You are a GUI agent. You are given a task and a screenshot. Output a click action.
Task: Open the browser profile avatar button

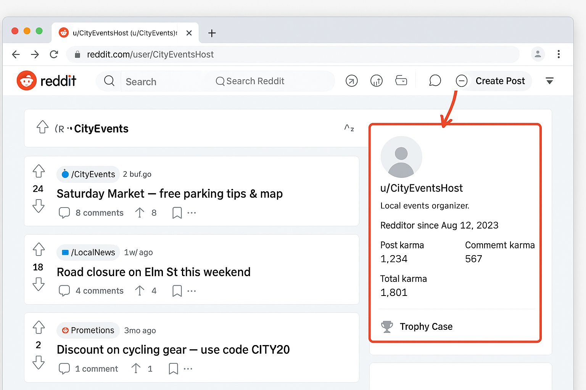coord(538,54)
